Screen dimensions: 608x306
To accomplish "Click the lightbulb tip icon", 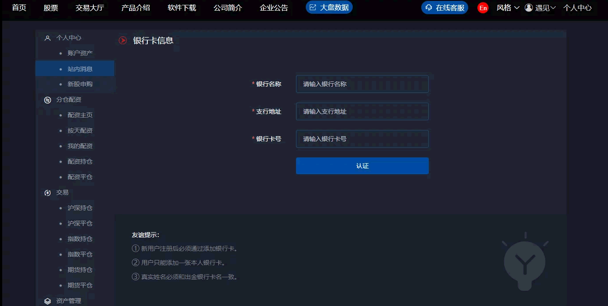I will tap(525, 262).
